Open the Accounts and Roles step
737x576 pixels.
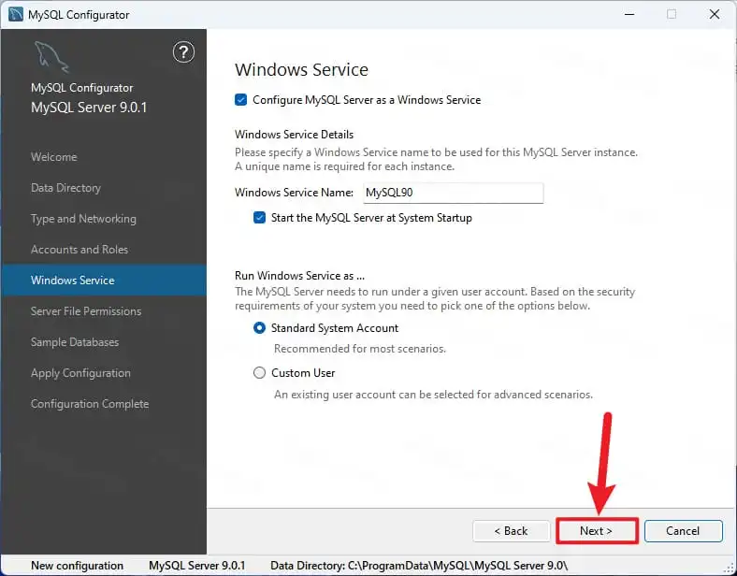tap(79, 250)
